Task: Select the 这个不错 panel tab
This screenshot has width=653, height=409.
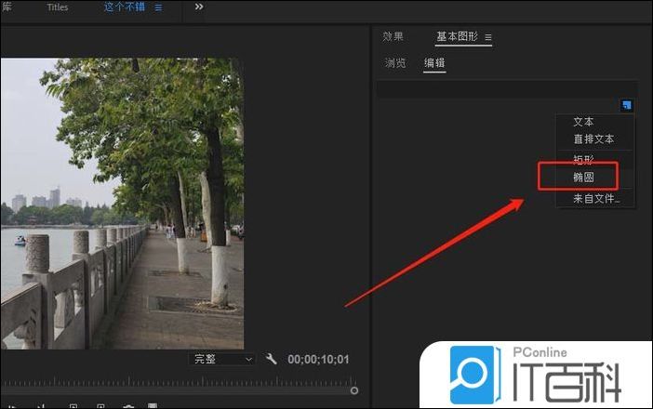Action: tap(125, 7)
